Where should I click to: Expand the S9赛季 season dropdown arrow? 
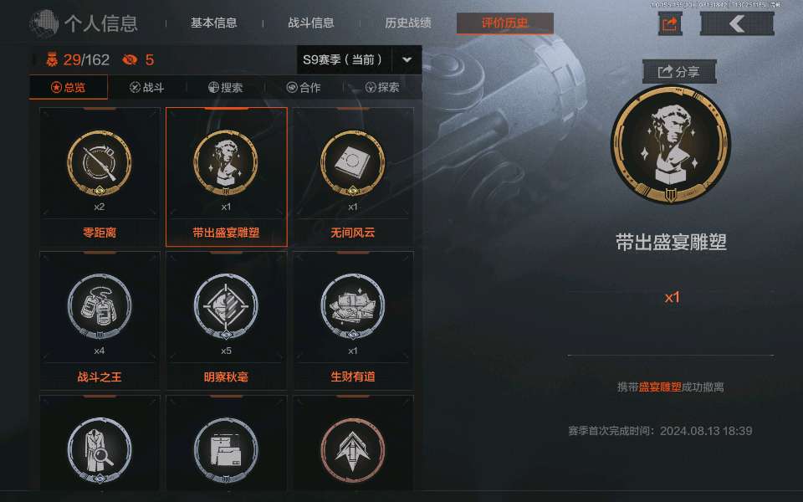(407, 59)
